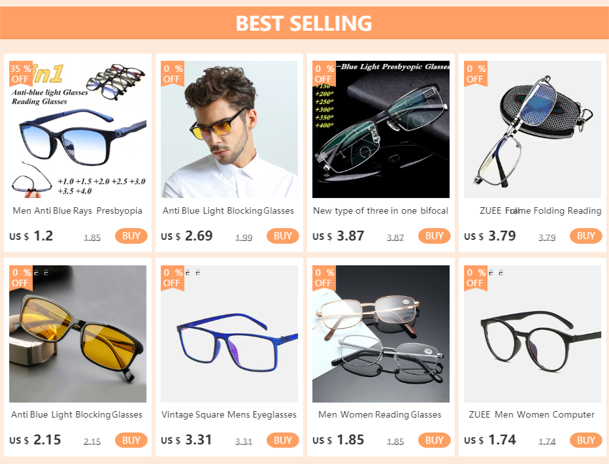Click the 35% OFF discount badge
The height and width of the screenshot is (464, 609).
pos(21,73)
